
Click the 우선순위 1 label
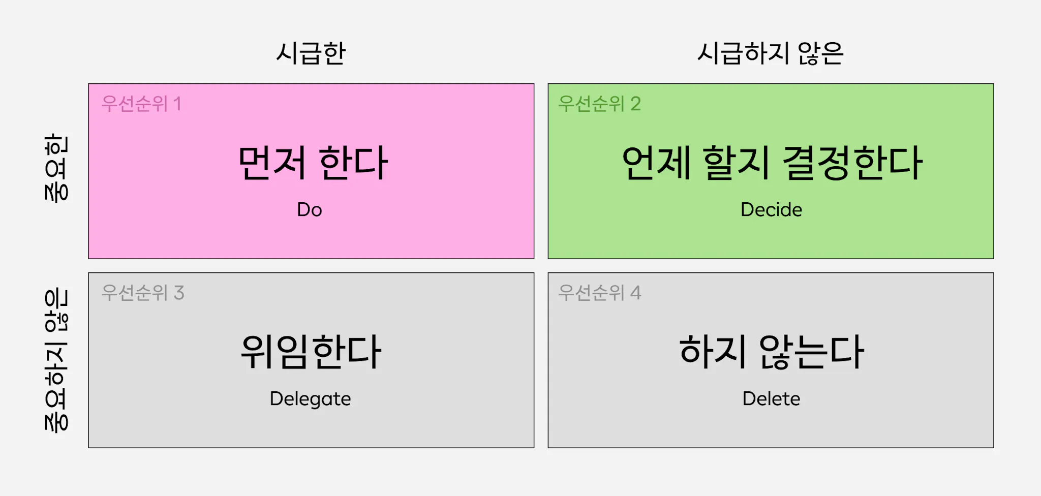click(x=141, y=104)
